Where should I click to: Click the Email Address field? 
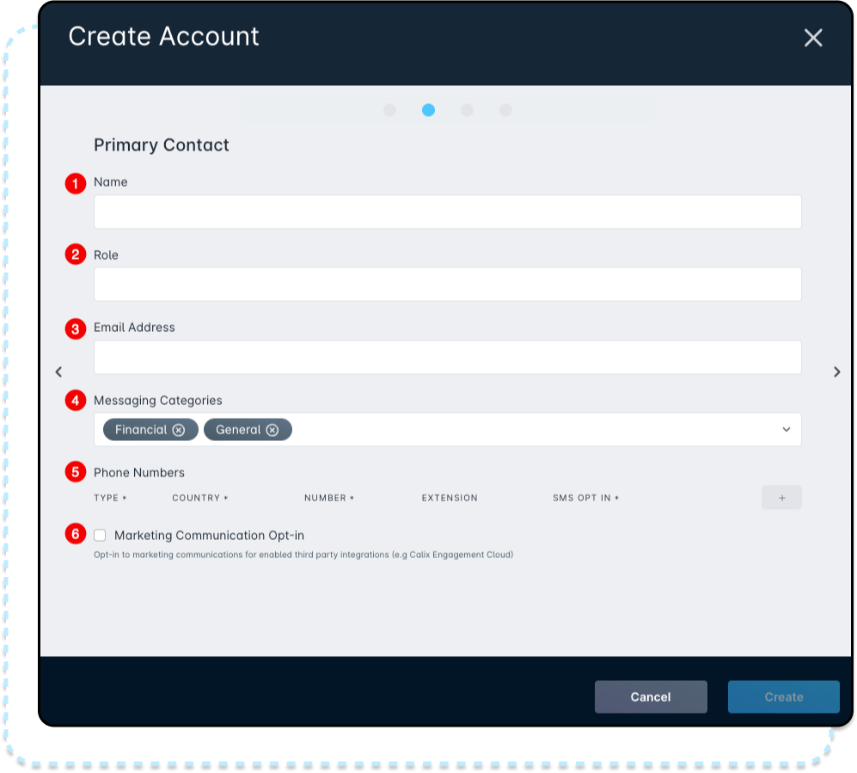(448, 358)
